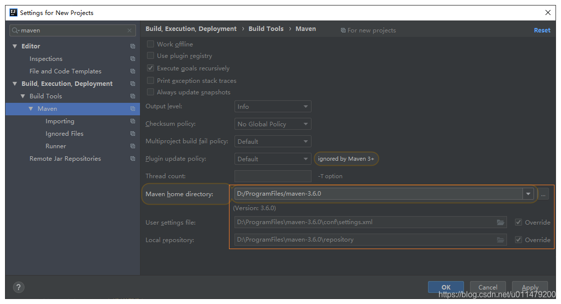Click the IntelliJ IDEA logo icon

pos(13,12)
